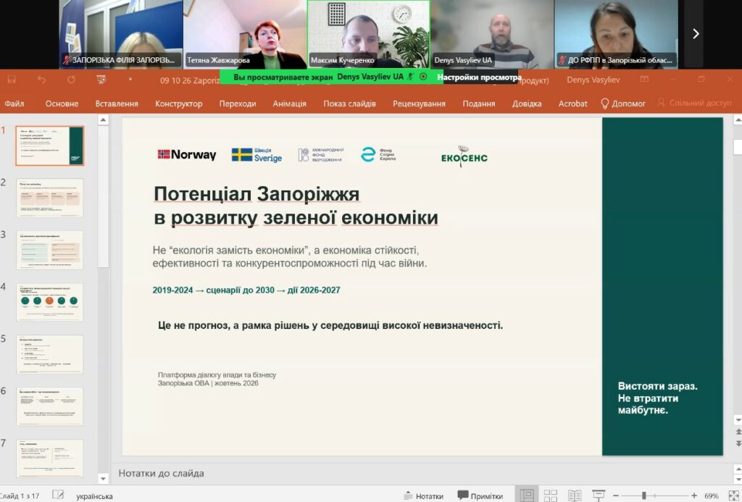This screenshot has width=742, height=502.
Task: Click the 2019-2024 сценарії до 2030 line
Action: [x=246, y=290]
